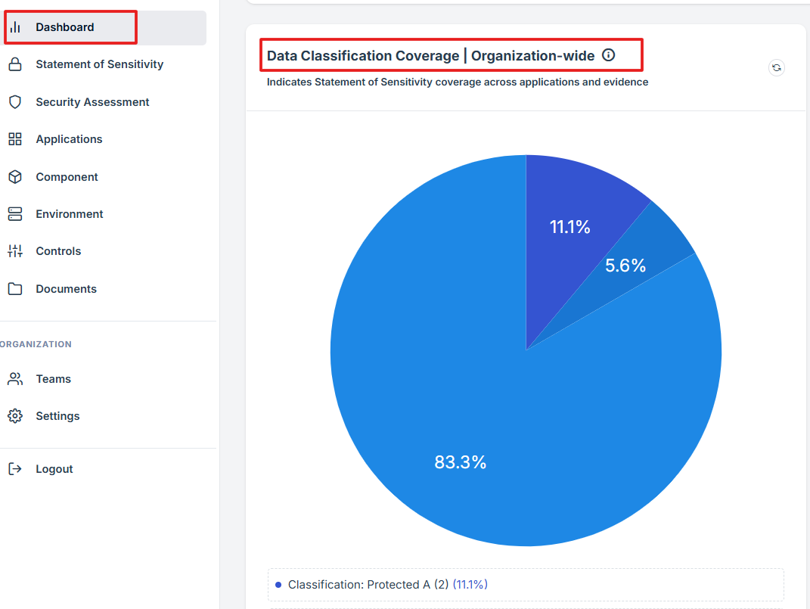Click the Controls sliders icon
The image size is (810, 609).
tap(15, 251)
